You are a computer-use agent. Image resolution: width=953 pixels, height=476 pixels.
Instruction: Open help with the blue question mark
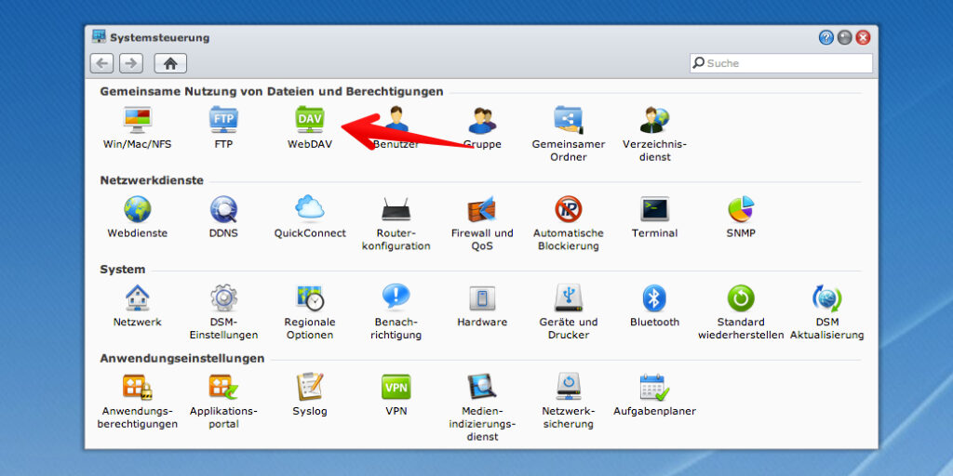click(826, 37)
